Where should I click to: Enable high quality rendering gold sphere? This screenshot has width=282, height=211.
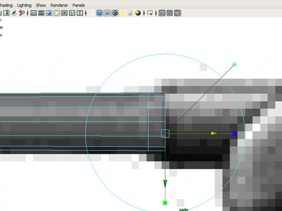(x=138, y=13)
